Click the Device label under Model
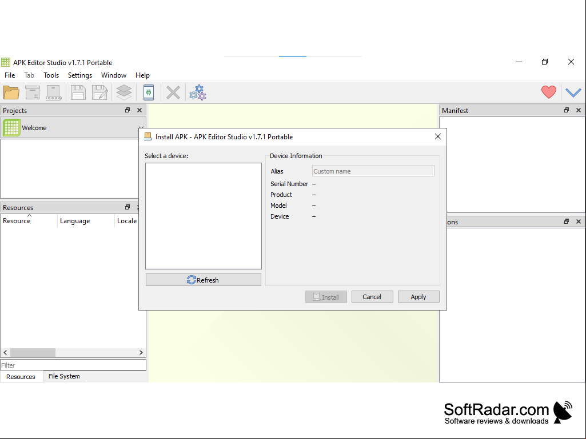The image size is (586, 439). click(280, 216)
